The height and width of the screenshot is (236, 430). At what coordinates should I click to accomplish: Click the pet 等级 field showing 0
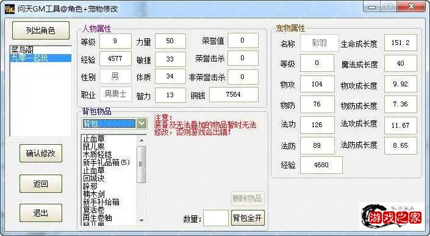click(317, 63)
